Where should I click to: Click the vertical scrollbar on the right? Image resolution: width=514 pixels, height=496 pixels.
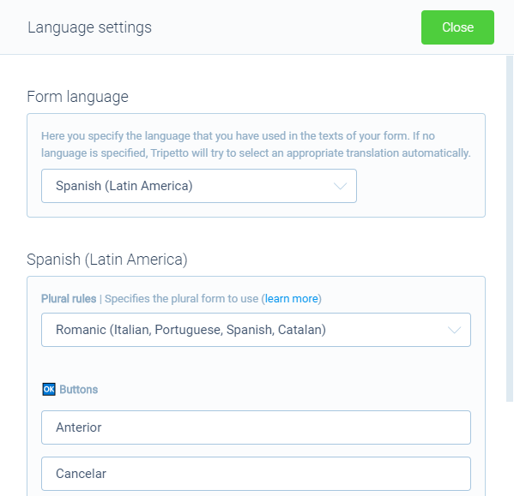coord(510,229)
